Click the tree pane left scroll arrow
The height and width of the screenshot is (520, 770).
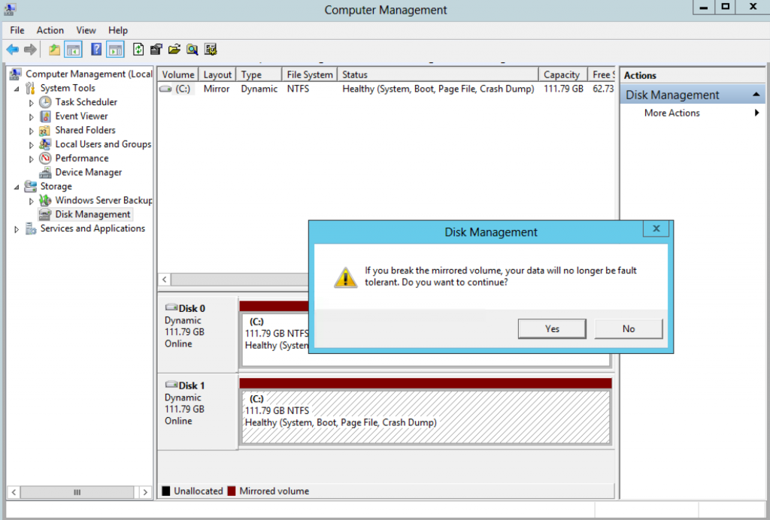(x=14, y=492)
